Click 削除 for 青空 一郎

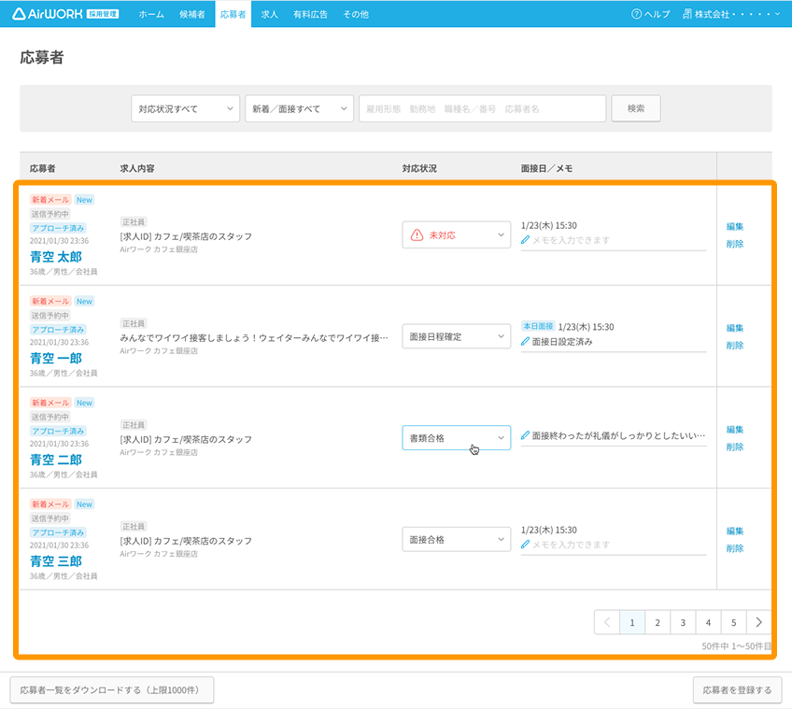[x=735, y=346]
